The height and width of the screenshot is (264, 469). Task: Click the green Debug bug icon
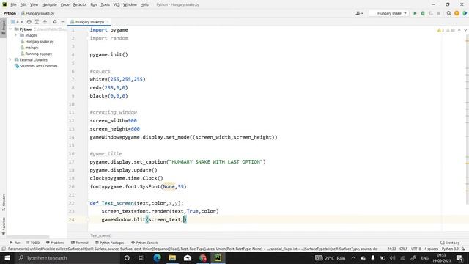(x=423, y=13)
